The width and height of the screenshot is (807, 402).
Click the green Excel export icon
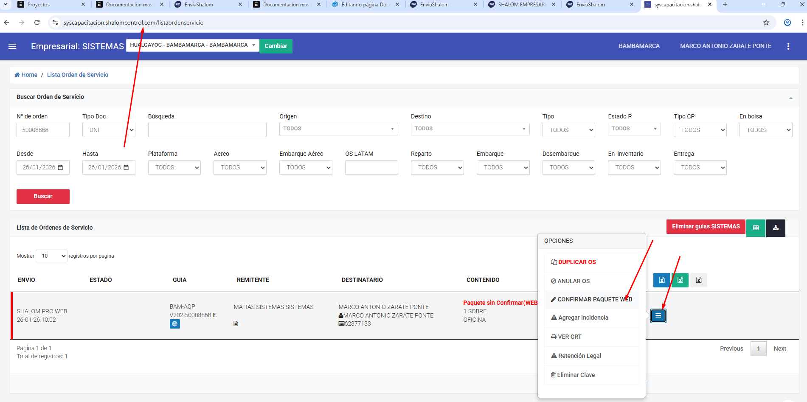[x=680, y=280]
